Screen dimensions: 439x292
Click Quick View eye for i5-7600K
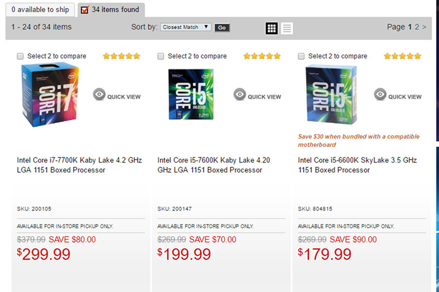(240, 95)
